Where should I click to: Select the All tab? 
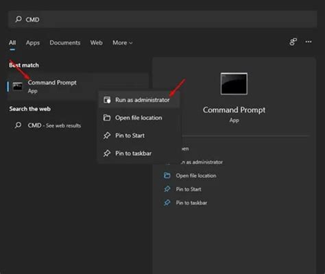click(12, 42)
